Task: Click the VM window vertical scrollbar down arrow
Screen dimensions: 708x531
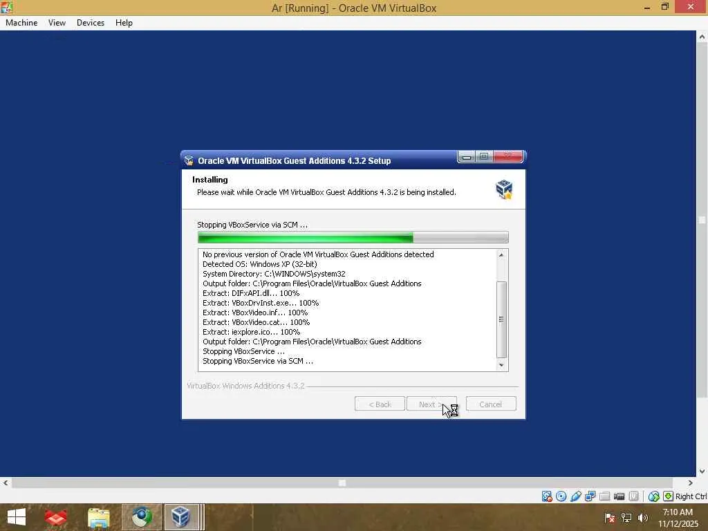Action: [x=702, y=471]
